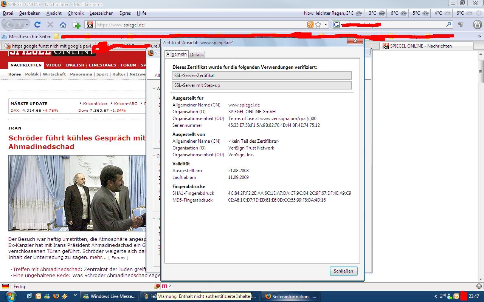Click the Back navigation arrow
The width and height of the screenshot is (484, 302).
click(8, 25)
